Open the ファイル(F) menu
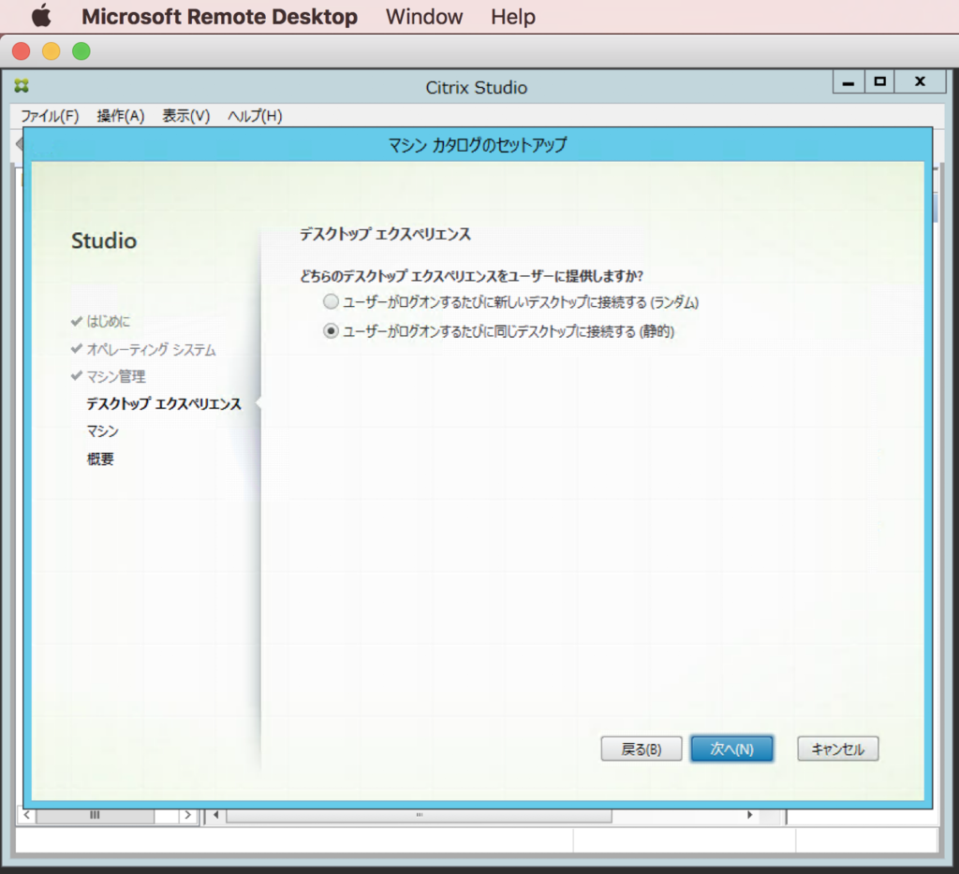 tap(51, 116)
